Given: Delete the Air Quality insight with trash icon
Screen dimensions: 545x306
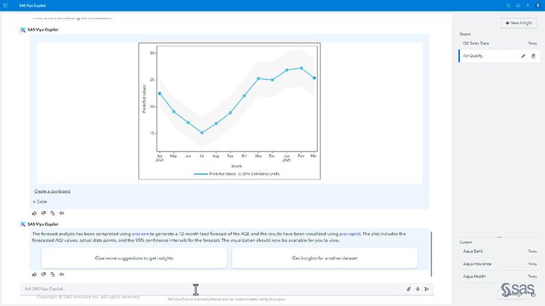Looking at the screenshot, I should click(533, 56).
